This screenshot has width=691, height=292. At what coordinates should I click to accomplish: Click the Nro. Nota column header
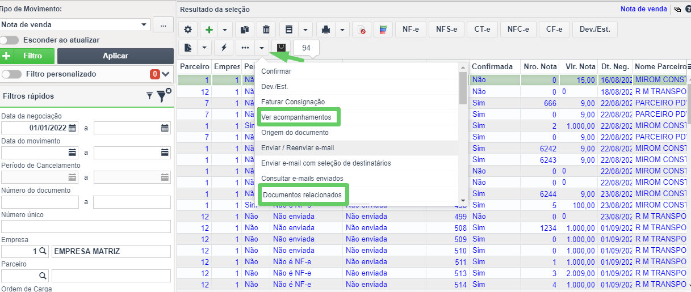(x=539, y=67)
